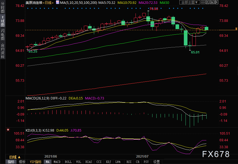Click the green MA50 label
238x164 pixels.
[164, 2]
